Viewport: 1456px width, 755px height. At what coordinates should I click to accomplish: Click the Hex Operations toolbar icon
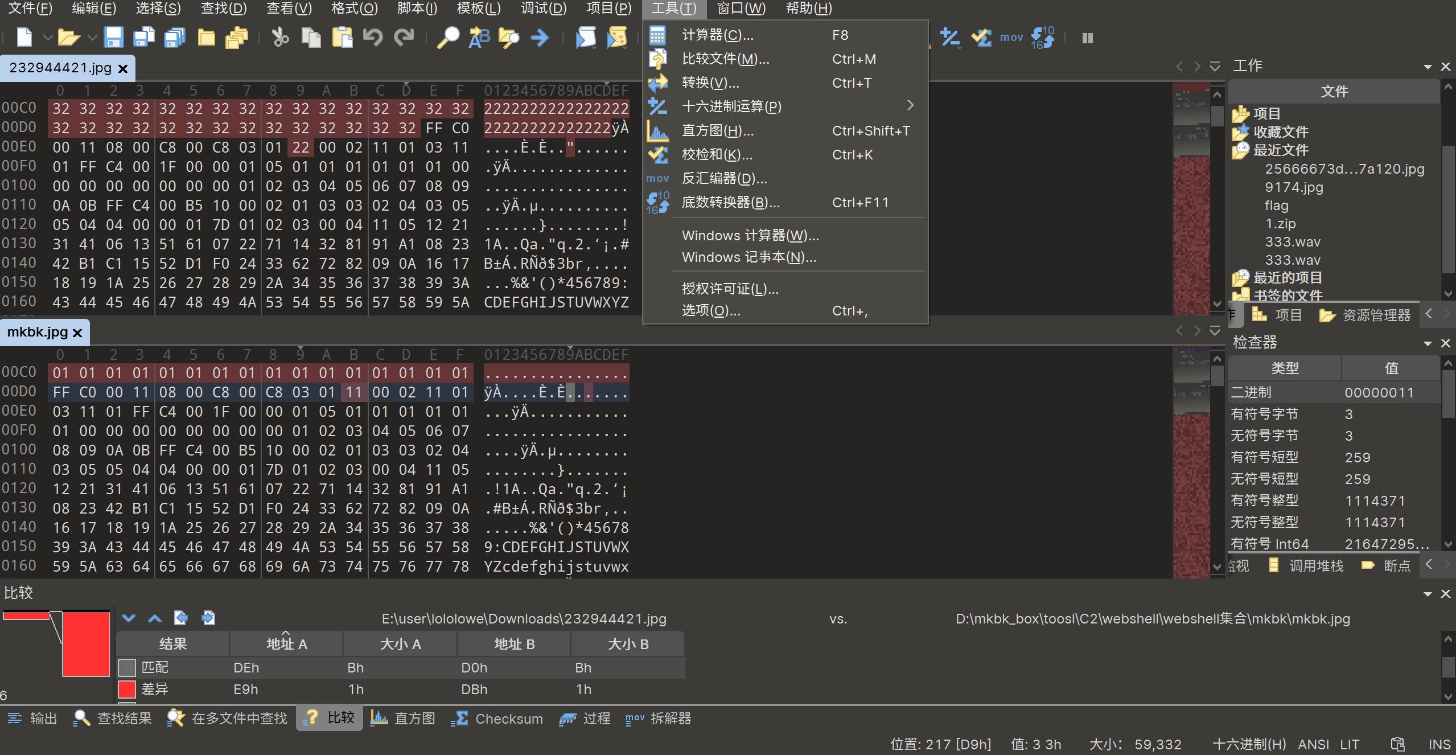(949, 38)
